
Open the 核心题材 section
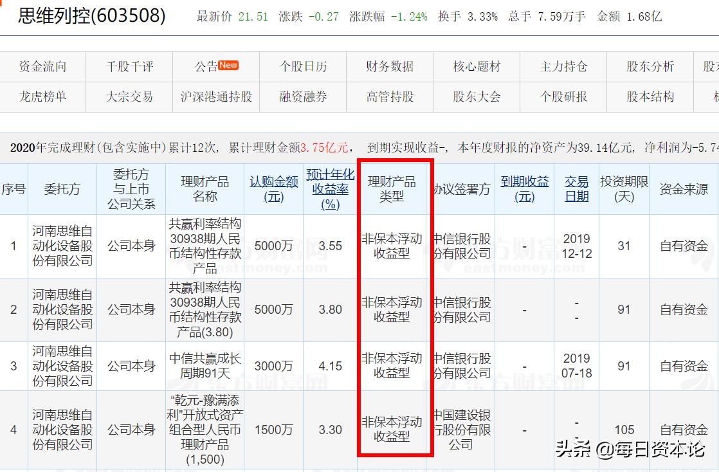[x=476, y=66]
